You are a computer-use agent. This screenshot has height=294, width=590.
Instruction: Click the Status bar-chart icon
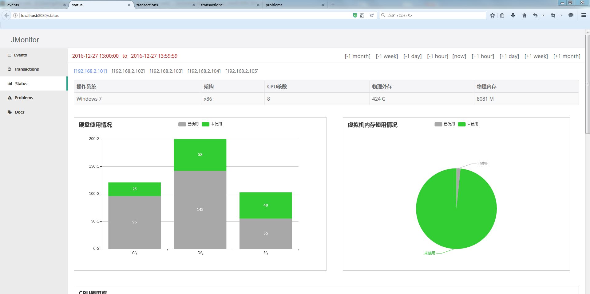pos(10,83)
